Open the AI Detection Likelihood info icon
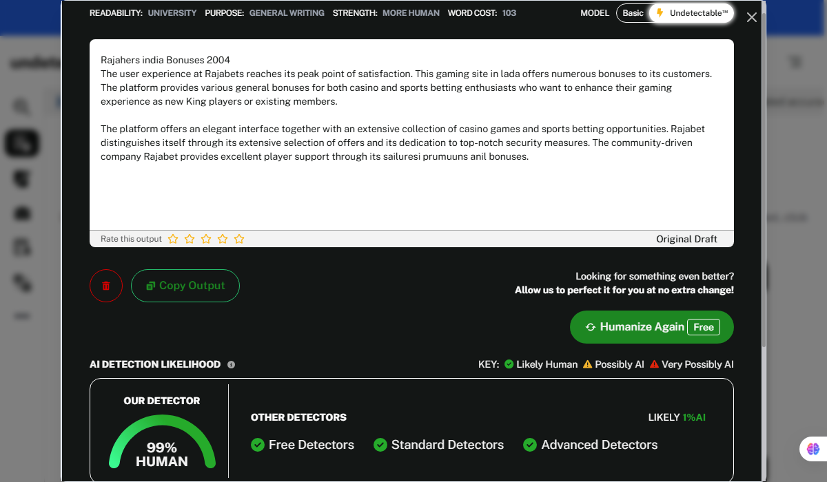 pyautogui.click(x=231, y=365)
